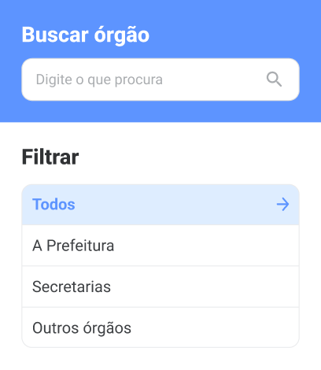Select the 'Todos' filter option
Image resolution: width=321 pixels, height=370 pixels.
coord(160,205)
